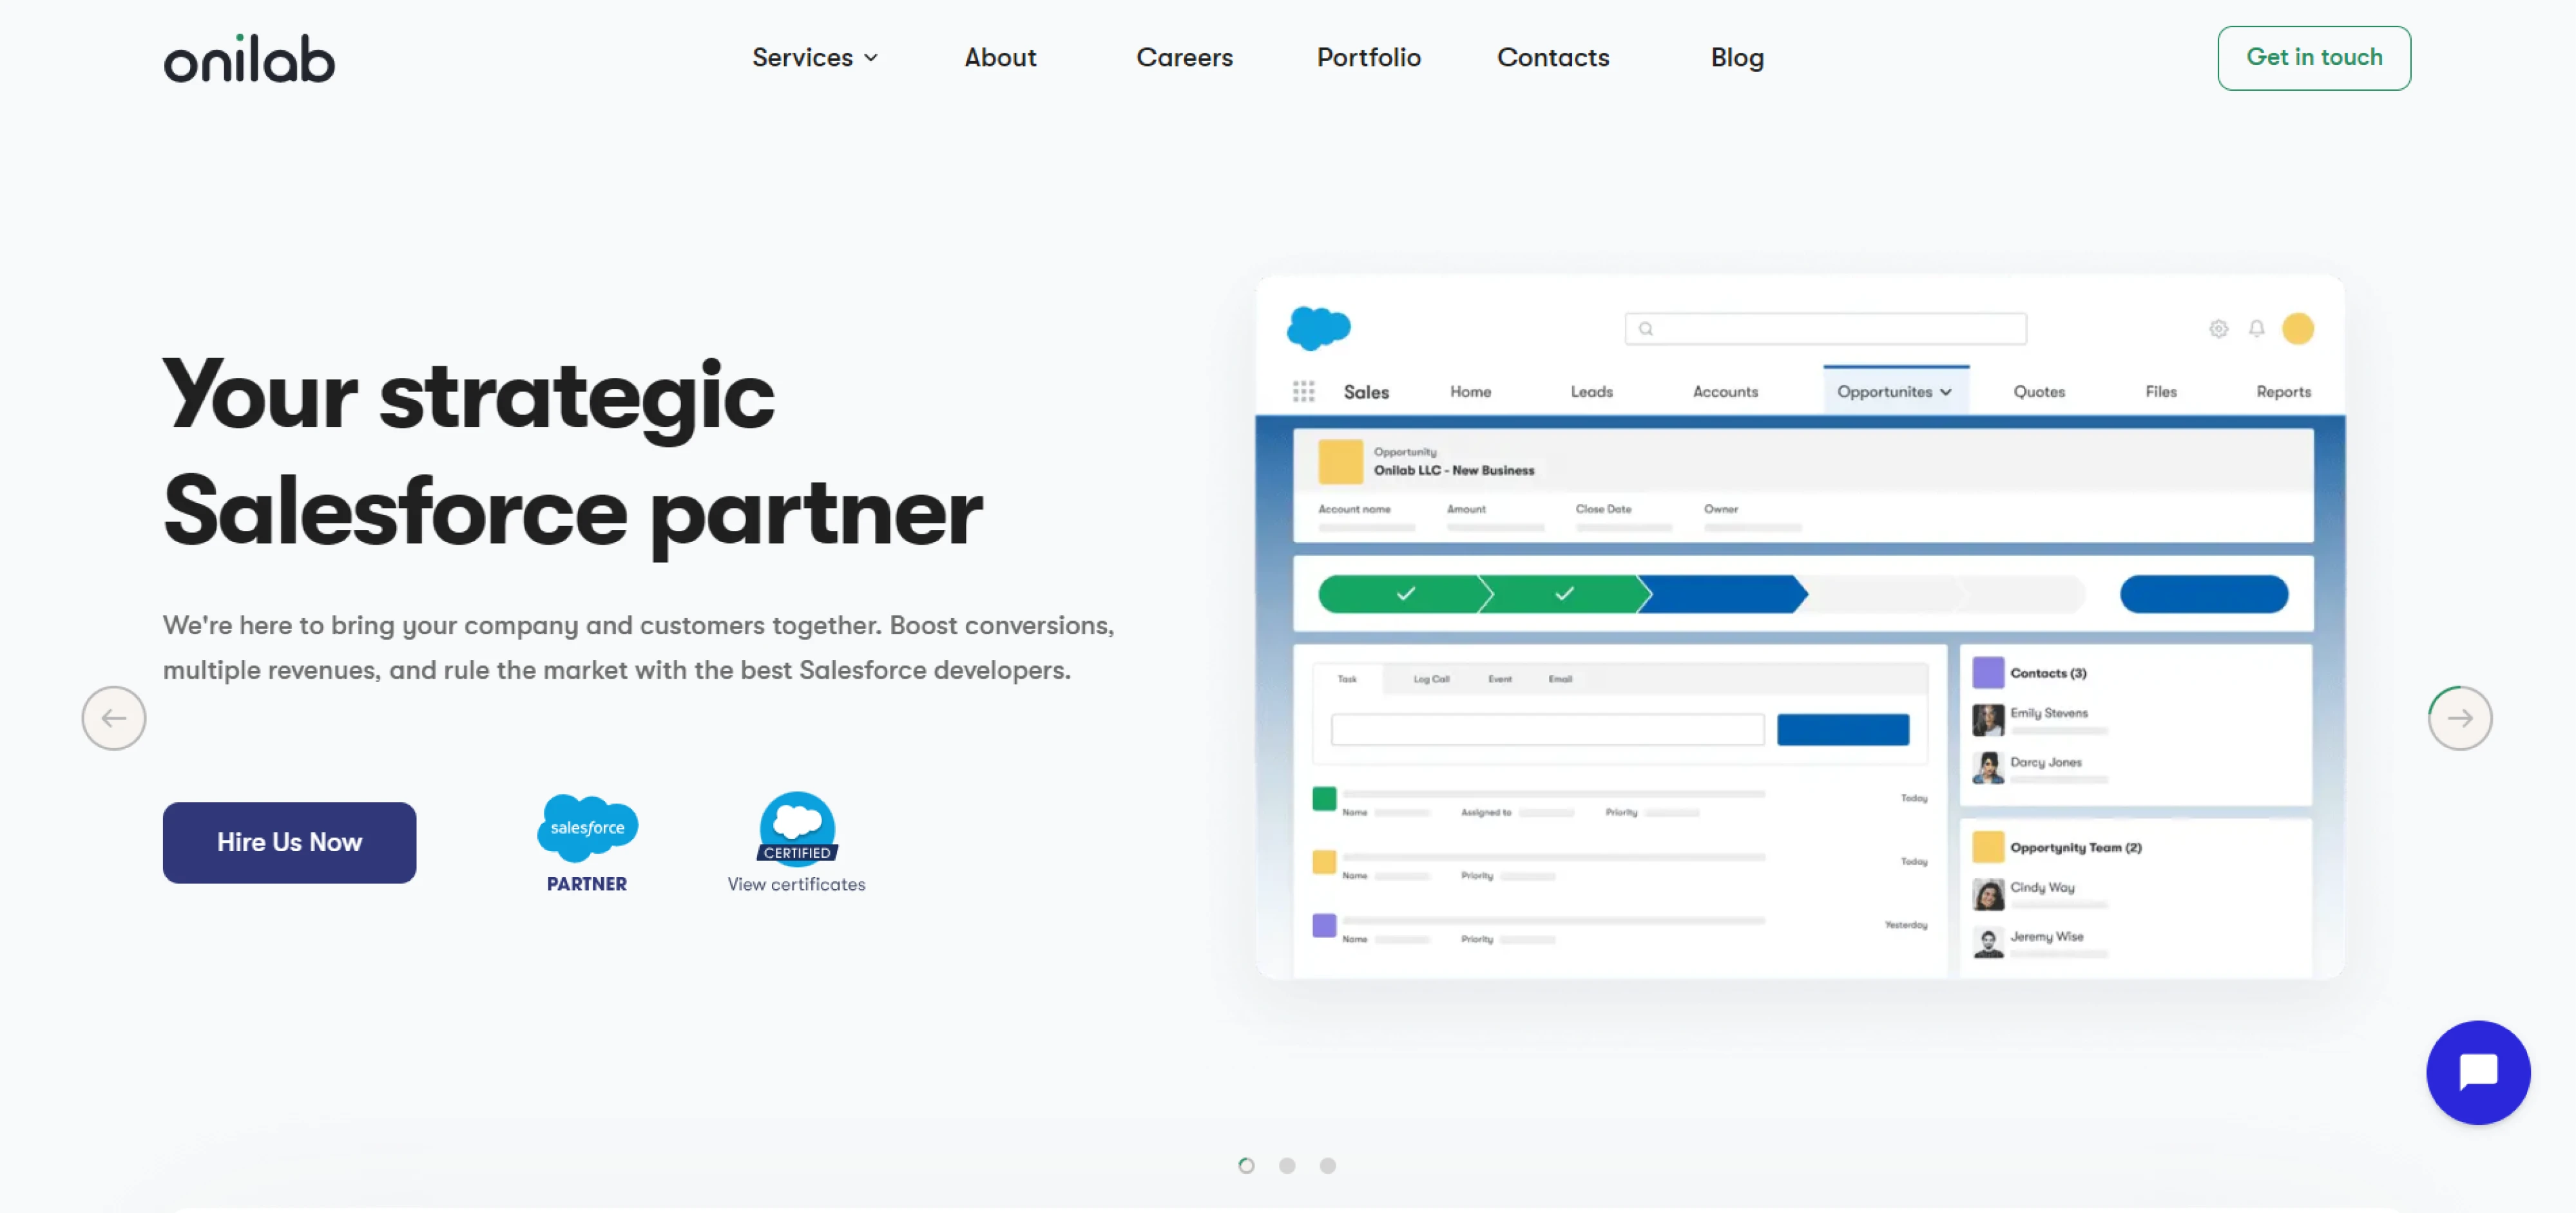
Task: Click the Accounts tab in mockup
Action: click(1725, 391)
